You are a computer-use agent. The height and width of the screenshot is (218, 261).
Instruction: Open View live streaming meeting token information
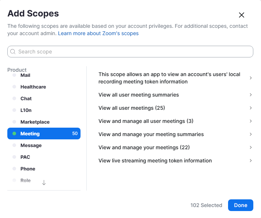[155, 161]
